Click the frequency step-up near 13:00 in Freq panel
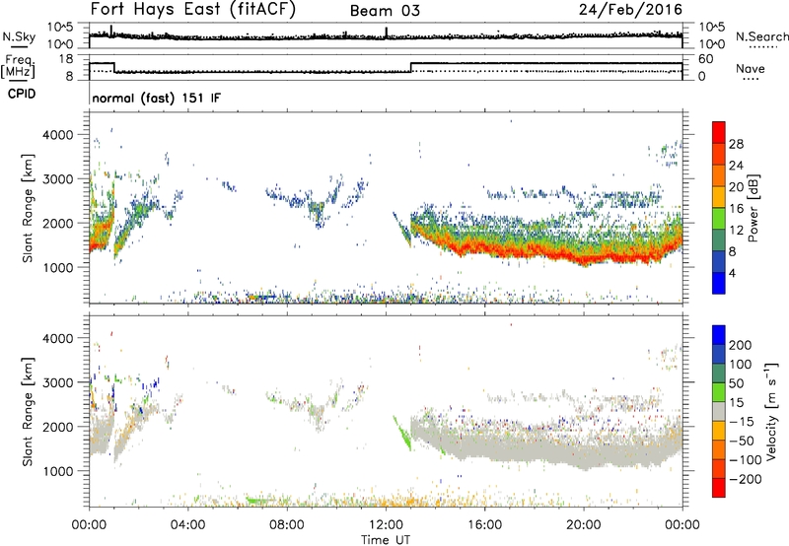Image resolution: width=789 pixels, height=546 pixels. [x=411, y=67]
